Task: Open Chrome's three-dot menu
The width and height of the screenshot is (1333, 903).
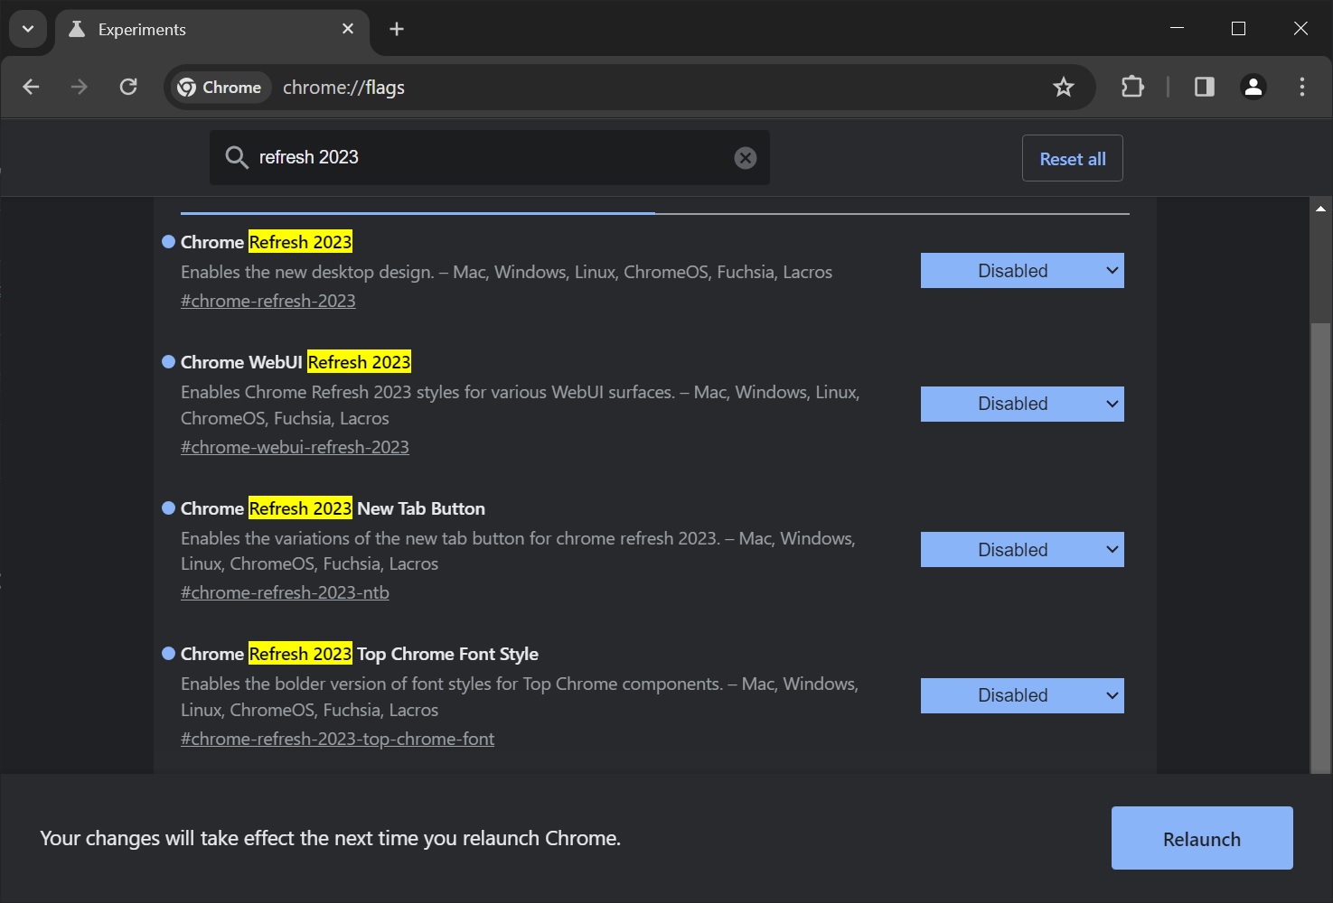Action: 1302,87
